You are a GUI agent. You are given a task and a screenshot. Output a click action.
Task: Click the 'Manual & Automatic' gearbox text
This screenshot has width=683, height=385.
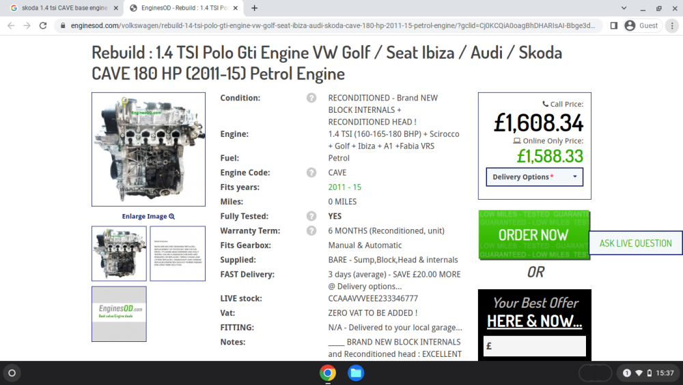365,245
